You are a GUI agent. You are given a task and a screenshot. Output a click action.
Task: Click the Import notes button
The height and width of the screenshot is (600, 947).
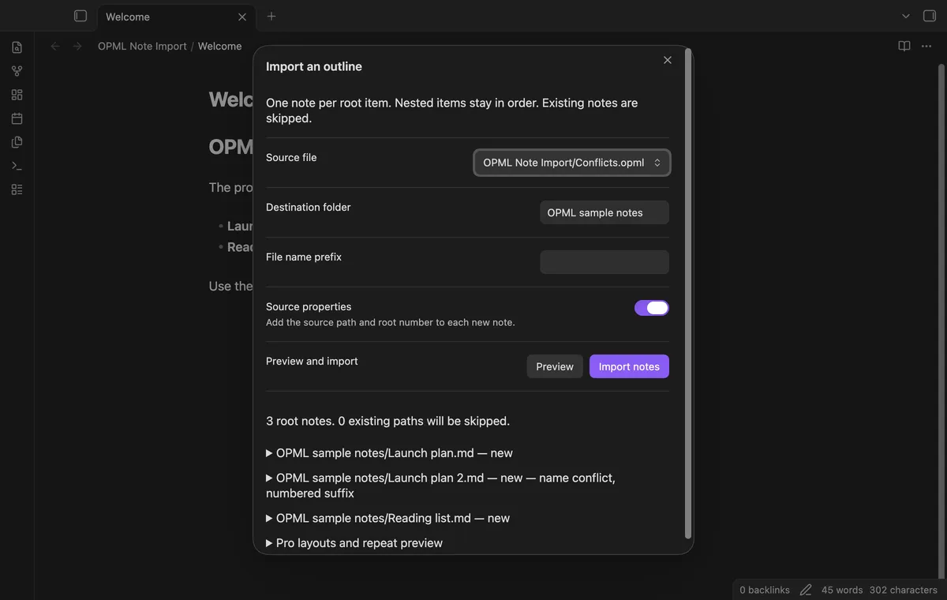tap(629, 366)
